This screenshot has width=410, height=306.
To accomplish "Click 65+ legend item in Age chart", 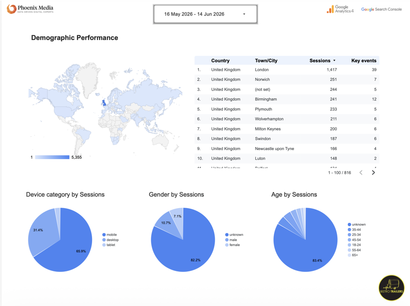I will coord(353,255).
